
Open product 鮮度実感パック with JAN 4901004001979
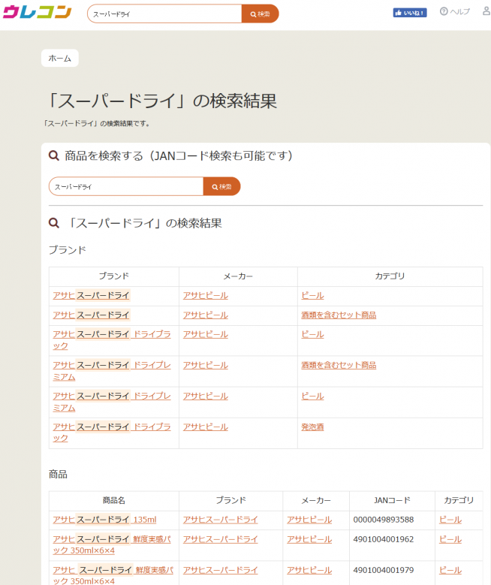point(113,575)
